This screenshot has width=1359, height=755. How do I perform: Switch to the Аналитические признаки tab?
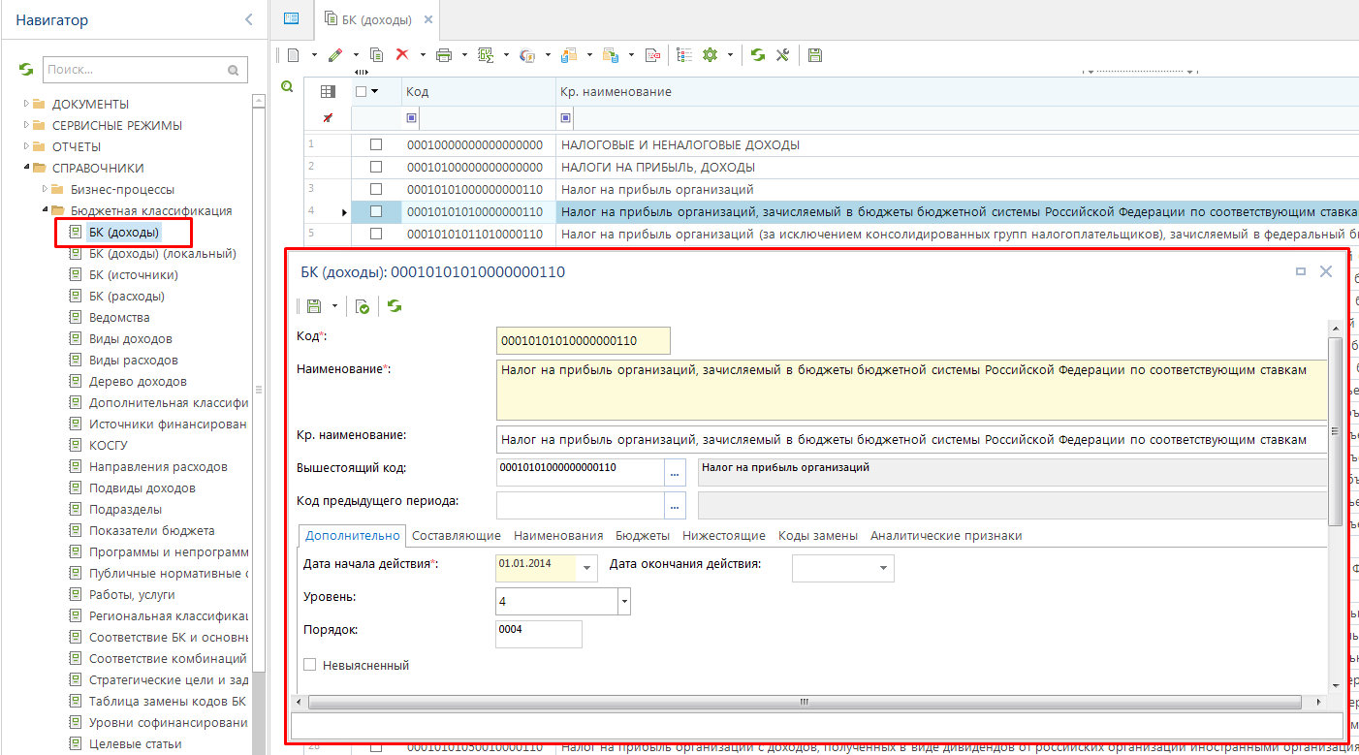tap(946, 536)
